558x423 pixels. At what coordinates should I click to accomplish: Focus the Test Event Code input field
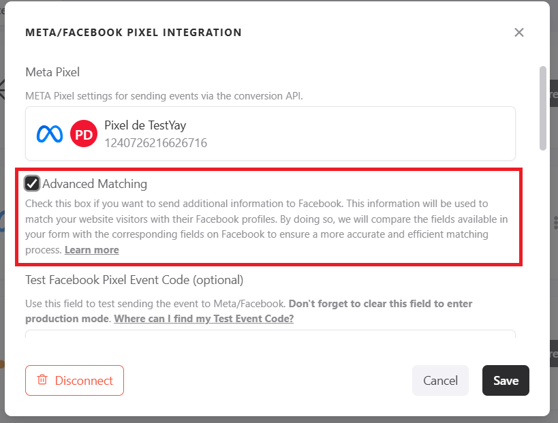(270, 334)
